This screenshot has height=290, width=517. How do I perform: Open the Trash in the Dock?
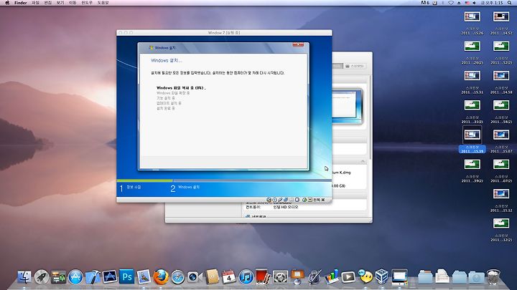pos(493,276)
